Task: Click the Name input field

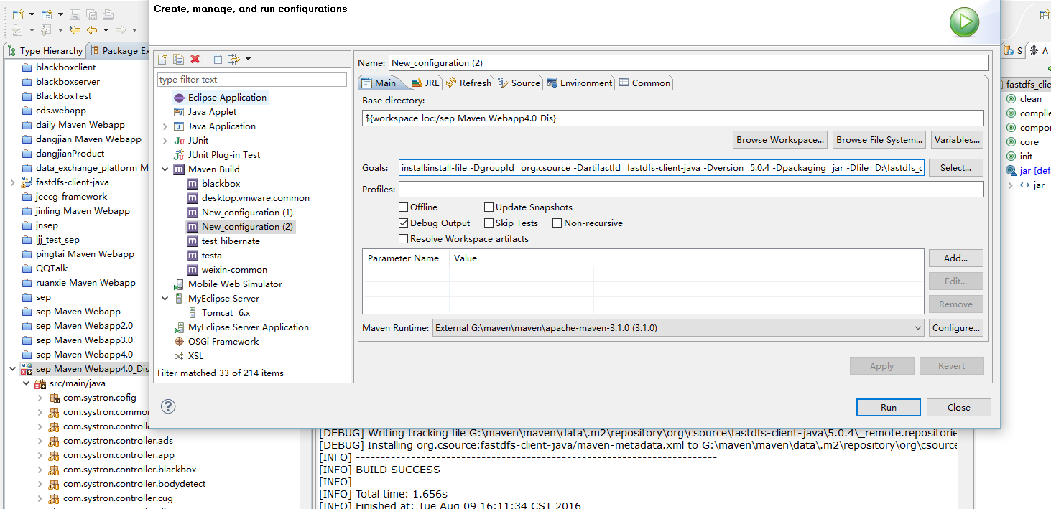Action: click(x=688, y=62)
